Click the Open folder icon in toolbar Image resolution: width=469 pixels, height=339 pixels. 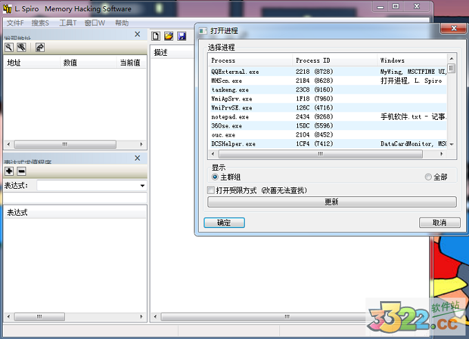click(x=168, y=36)
